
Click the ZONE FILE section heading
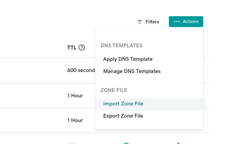pyautogui.click(x=114, y=90)
